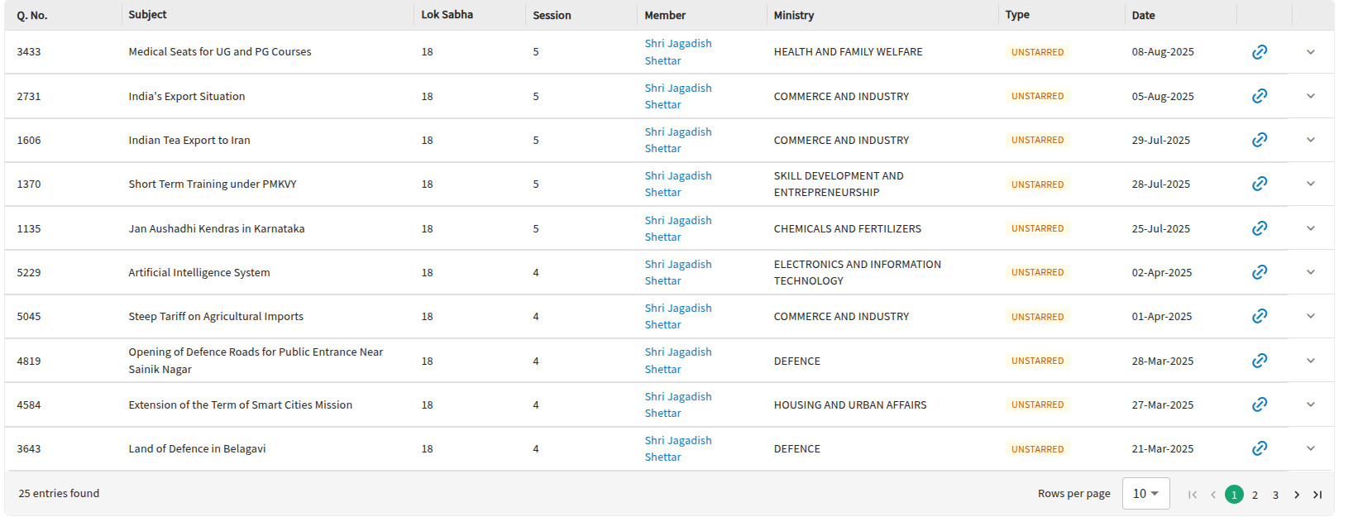This screenshot has height=517, width=1358.
Task: Open link icon for question 3643
Action: (1260, 448)
